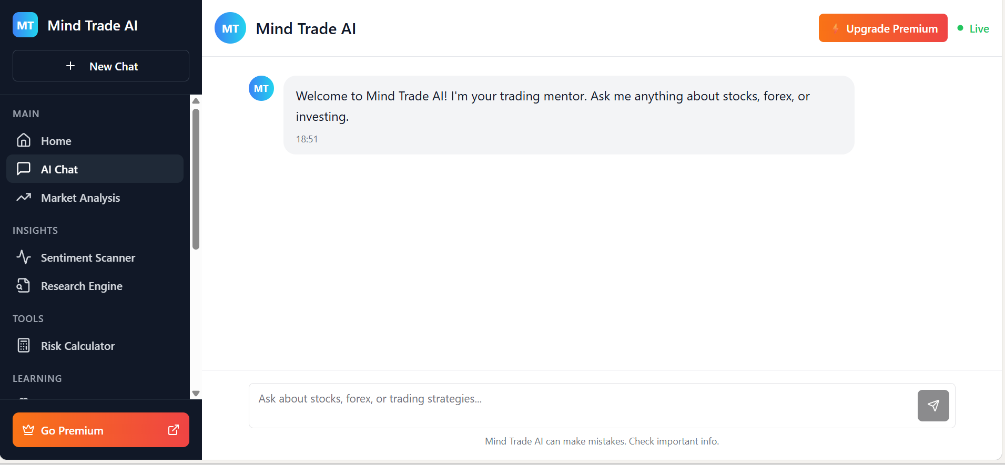Click the Market Analysis trend icon

[x=24, y=198]
